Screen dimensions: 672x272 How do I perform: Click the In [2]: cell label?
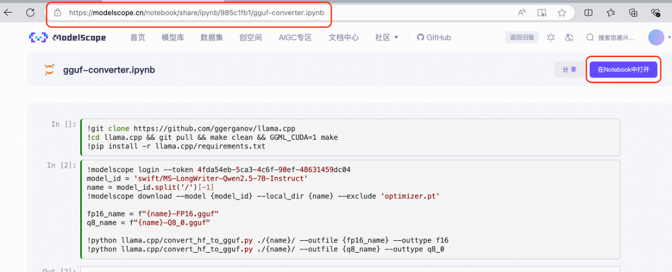[62, 165]
